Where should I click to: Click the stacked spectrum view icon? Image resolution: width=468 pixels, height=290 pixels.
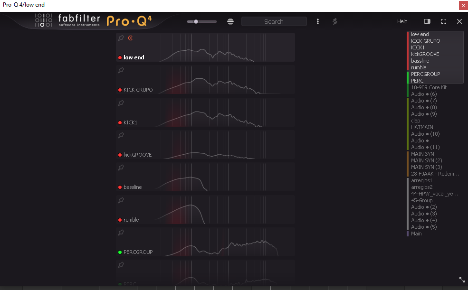pyautogui.click(x=230, y=21)
